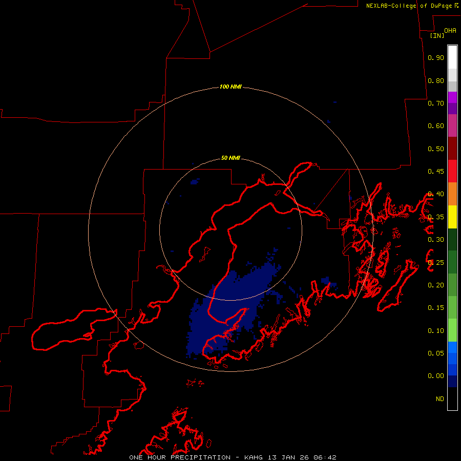Click the ND legend label
This screenshot has height=461, width=461.
pos(440,399)
